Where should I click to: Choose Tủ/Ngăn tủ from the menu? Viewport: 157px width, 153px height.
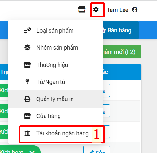pyautogui.click(x=55, y=82)
